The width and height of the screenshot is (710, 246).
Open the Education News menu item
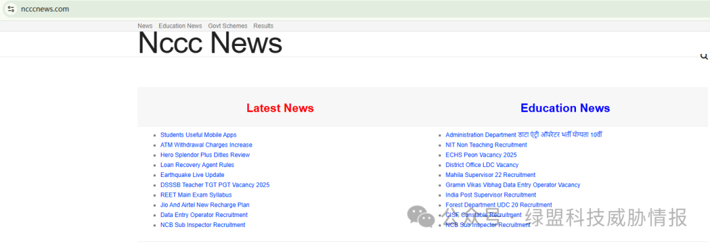[180, 26]
